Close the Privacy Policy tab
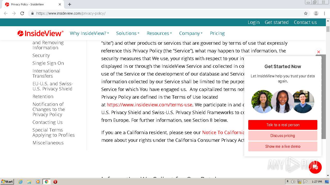This screenshot has height=185, width=330. click(60, 4)
